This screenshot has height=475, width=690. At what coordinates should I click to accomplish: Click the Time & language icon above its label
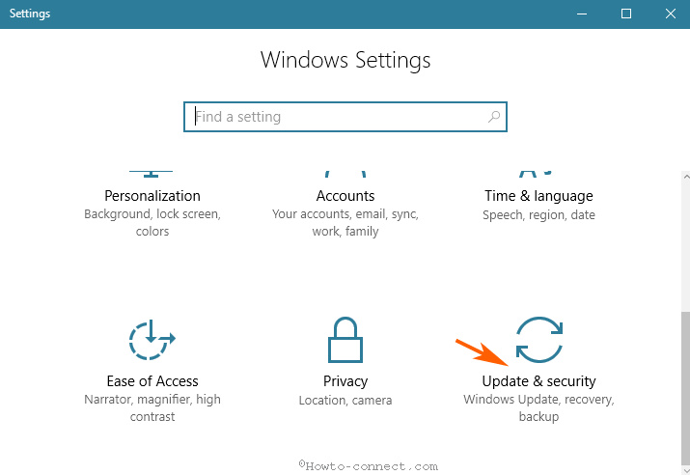(x=538, y=173)
